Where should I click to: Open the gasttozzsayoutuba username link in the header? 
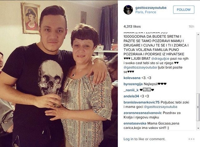point(151,8)
